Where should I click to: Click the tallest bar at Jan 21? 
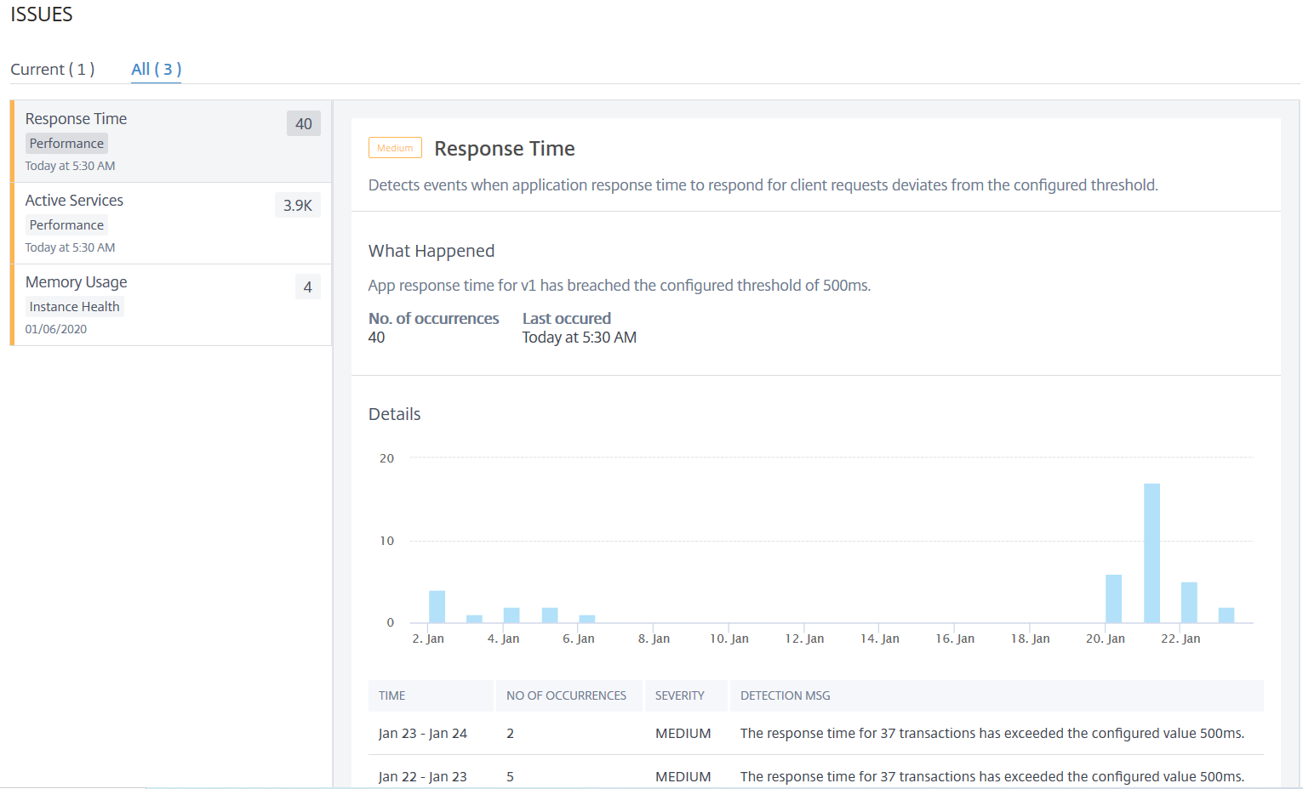point(1152,553)
